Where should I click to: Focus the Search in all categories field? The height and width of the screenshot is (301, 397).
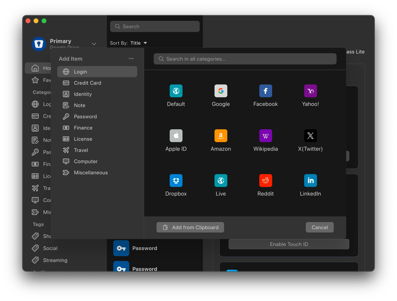click(245, 59)
